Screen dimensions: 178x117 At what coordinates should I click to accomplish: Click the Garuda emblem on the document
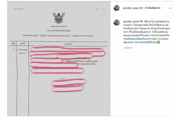click(58, 18)
